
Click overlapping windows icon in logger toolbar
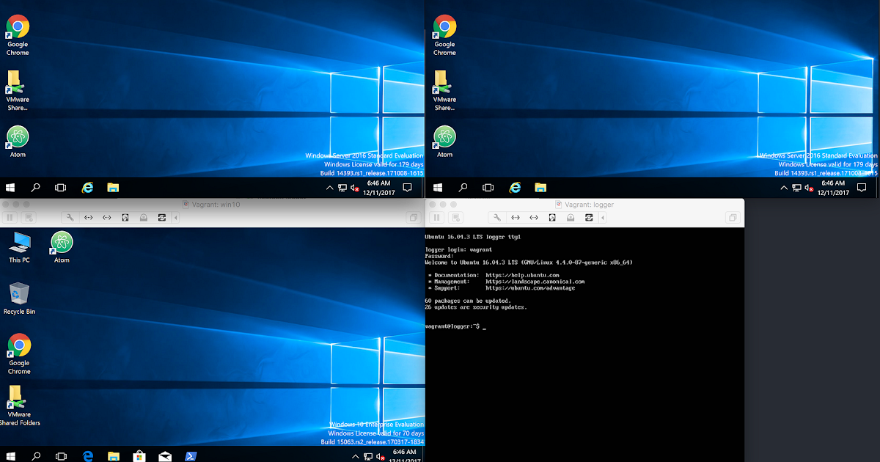(733, 218)
